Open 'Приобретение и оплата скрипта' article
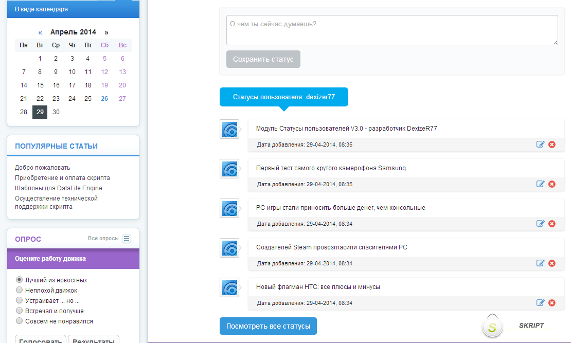The image size is (571, 343). click(x=62, y=178)
